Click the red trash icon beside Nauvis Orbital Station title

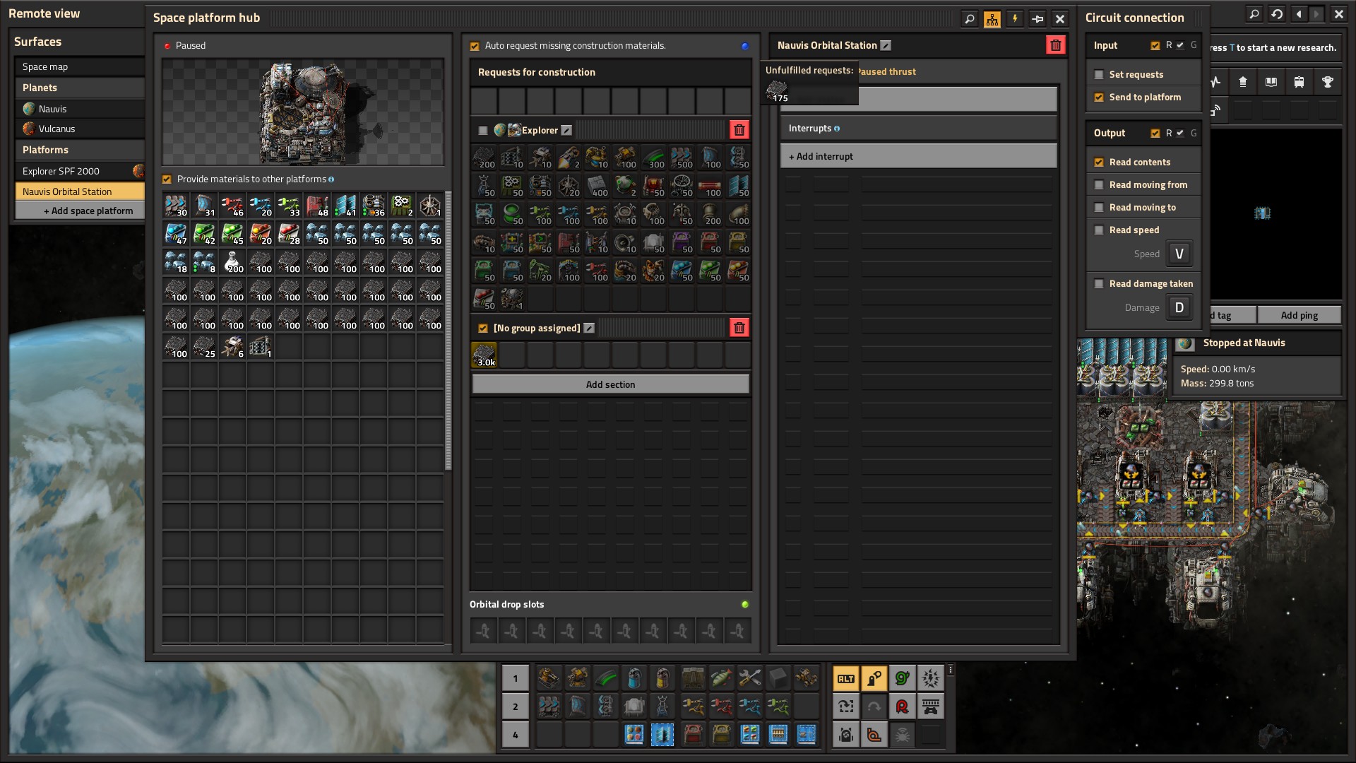point(1055,45)
